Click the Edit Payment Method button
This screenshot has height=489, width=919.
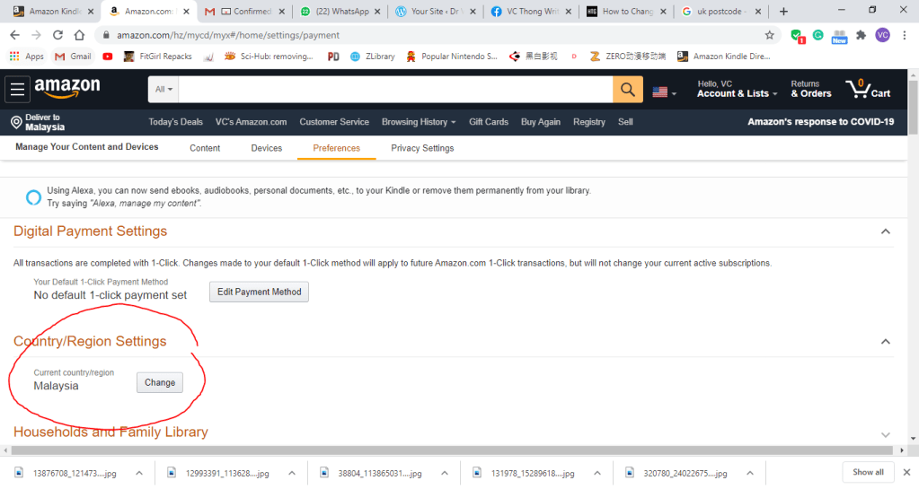click(259, 292)
